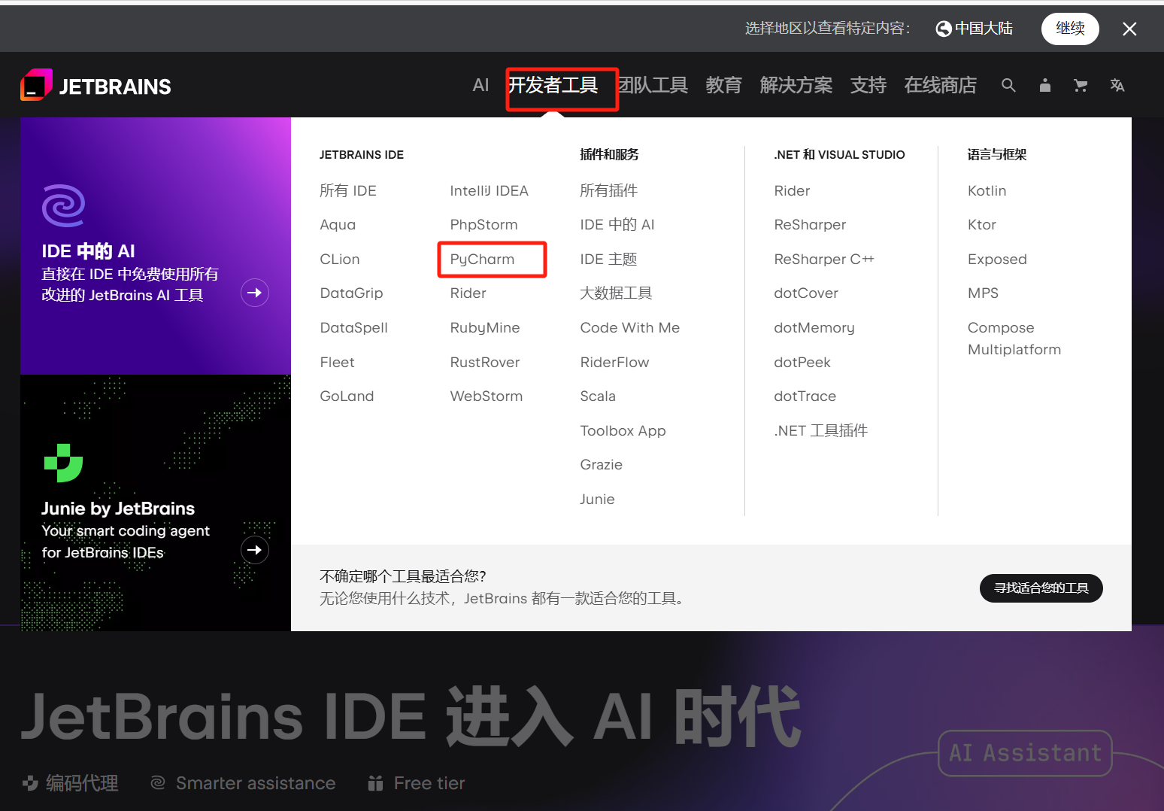Screen dimensions: 1164x811
Task: Click 寻找适合您的工具 button
Action: tap(1041, 588)
